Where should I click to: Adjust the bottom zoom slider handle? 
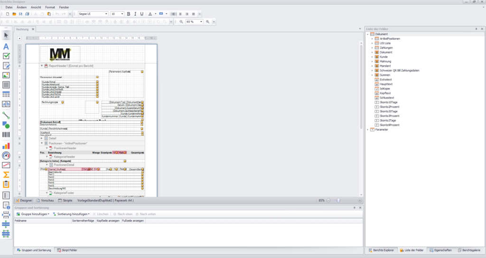[338, 201]
